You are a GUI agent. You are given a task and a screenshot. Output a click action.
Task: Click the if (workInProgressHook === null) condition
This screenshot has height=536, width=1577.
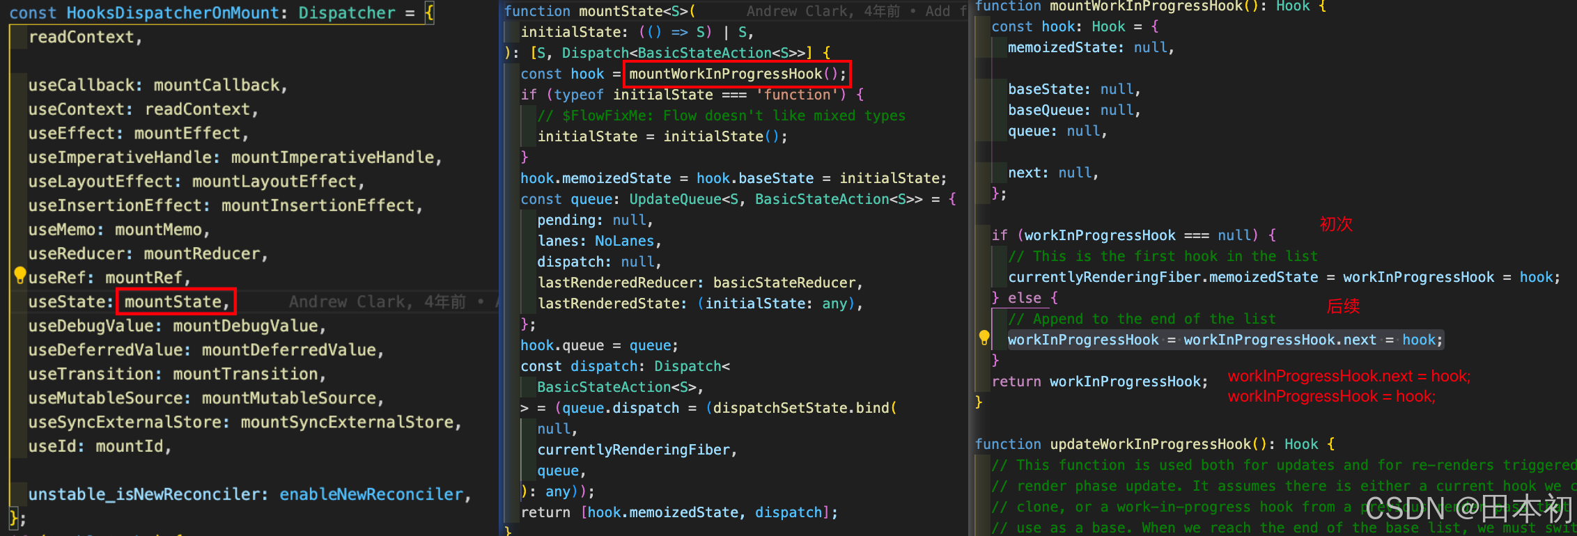(x=1134, y=235)
